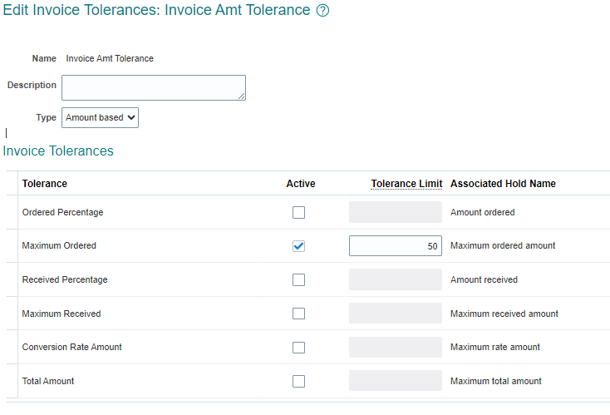Open the Type dropdown showing Amount based
The height and width of the screenshot is (415, 610).
[100, 117]
